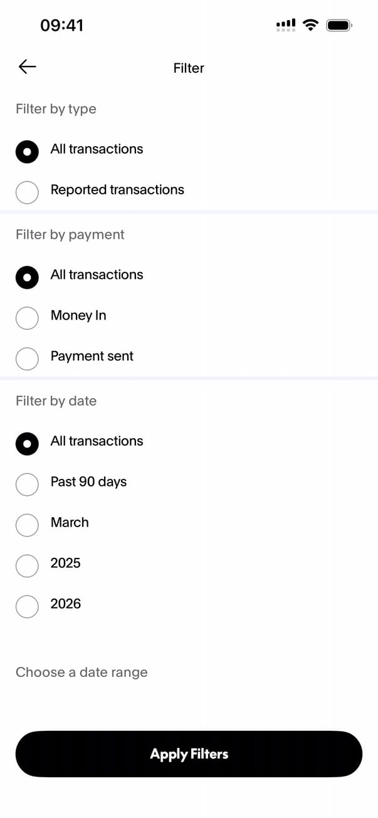Select Money In payment filter

point(27,317)
